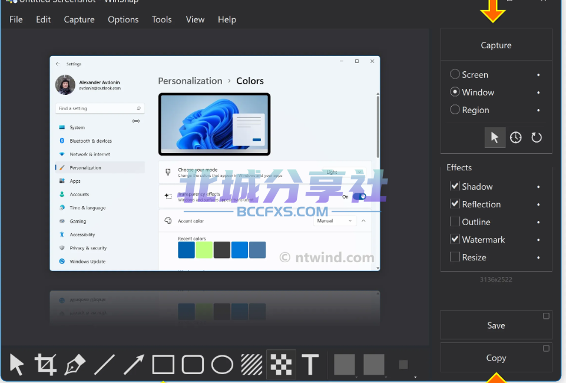This screenshot has width=566, height=383.
Task: Open options dot next to Region
Action: 538,110
